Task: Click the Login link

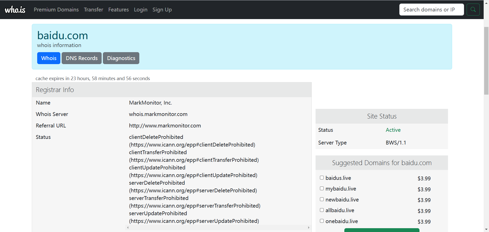Action: [141, 10]
